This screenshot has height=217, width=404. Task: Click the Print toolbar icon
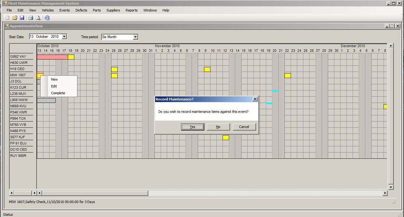[x=31, y=18]
